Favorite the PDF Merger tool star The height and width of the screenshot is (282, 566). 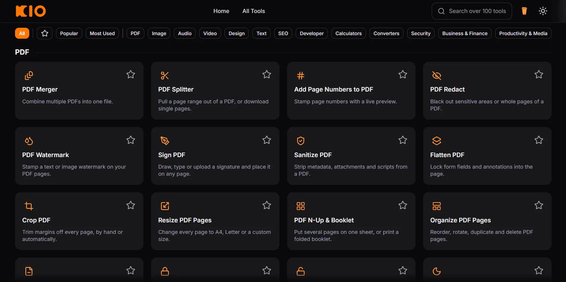point(131,74)
